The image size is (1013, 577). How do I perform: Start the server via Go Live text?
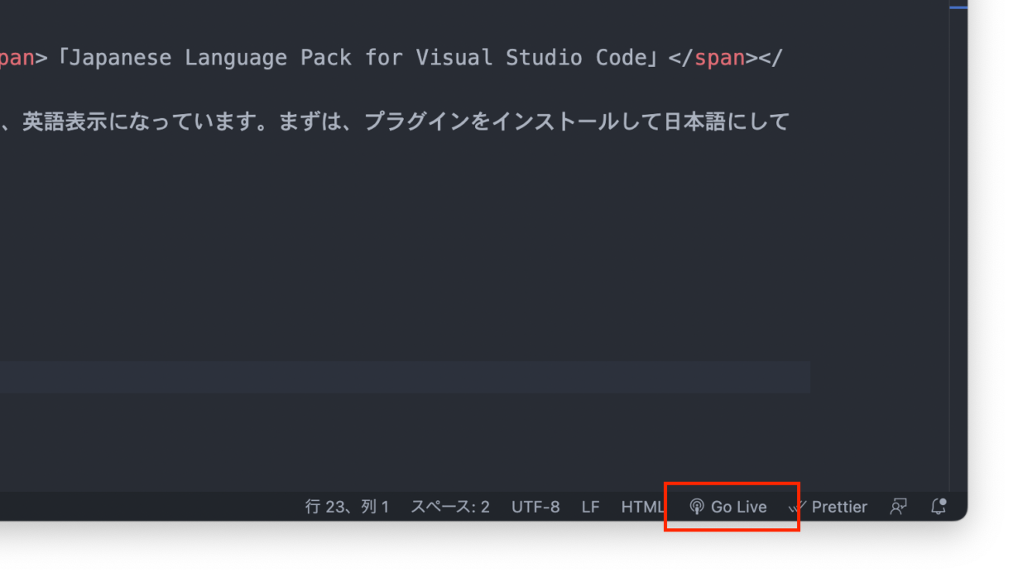[x=738, y=507]
